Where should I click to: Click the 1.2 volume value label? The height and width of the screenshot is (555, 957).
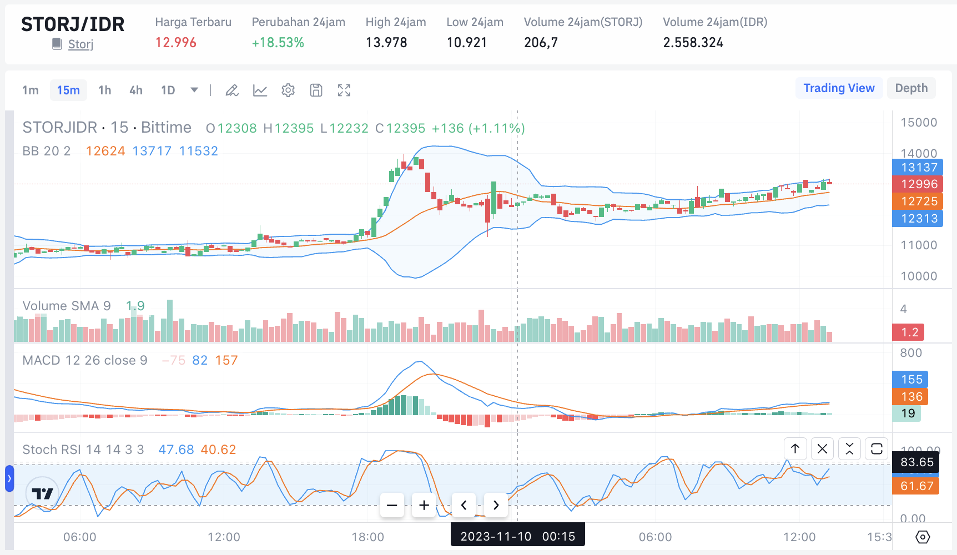click(909, 332)
